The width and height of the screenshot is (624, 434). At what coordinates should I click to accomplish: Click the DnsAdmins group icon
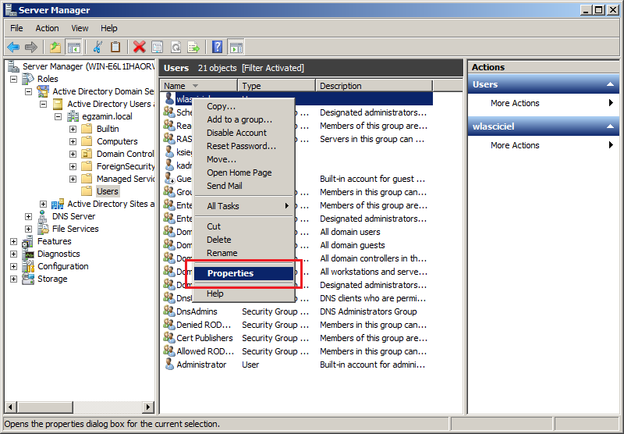pyautogui.click(x=169, y=311)
